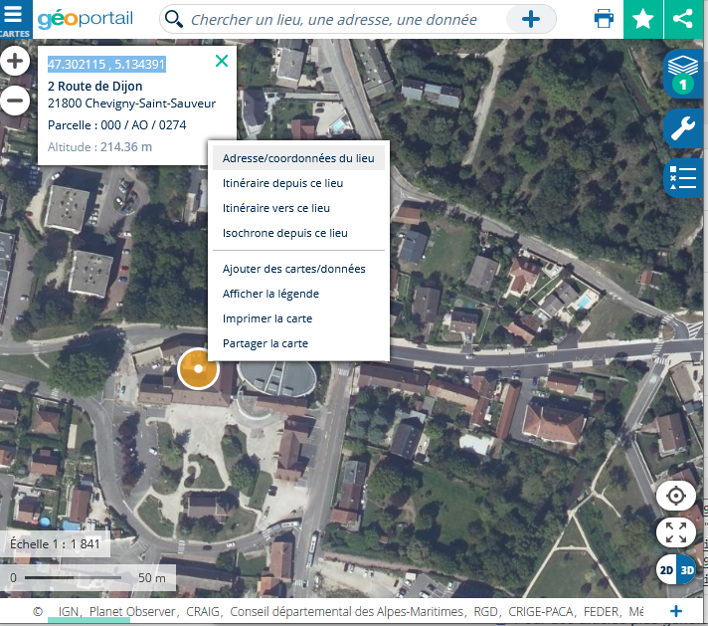The image size is (708, 626).
Task: Choose 'Isochrone depuis ce lieu' menu entry
Action: pos(284,233)
